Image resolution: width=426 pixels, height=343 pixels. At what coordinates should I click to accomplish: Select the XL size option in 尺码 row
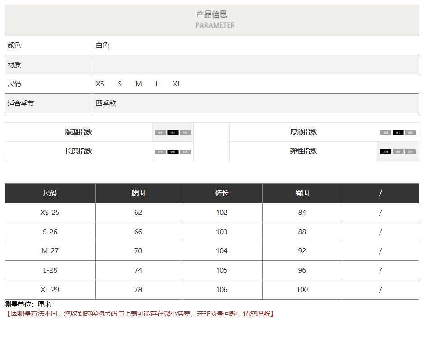(177, 84)
